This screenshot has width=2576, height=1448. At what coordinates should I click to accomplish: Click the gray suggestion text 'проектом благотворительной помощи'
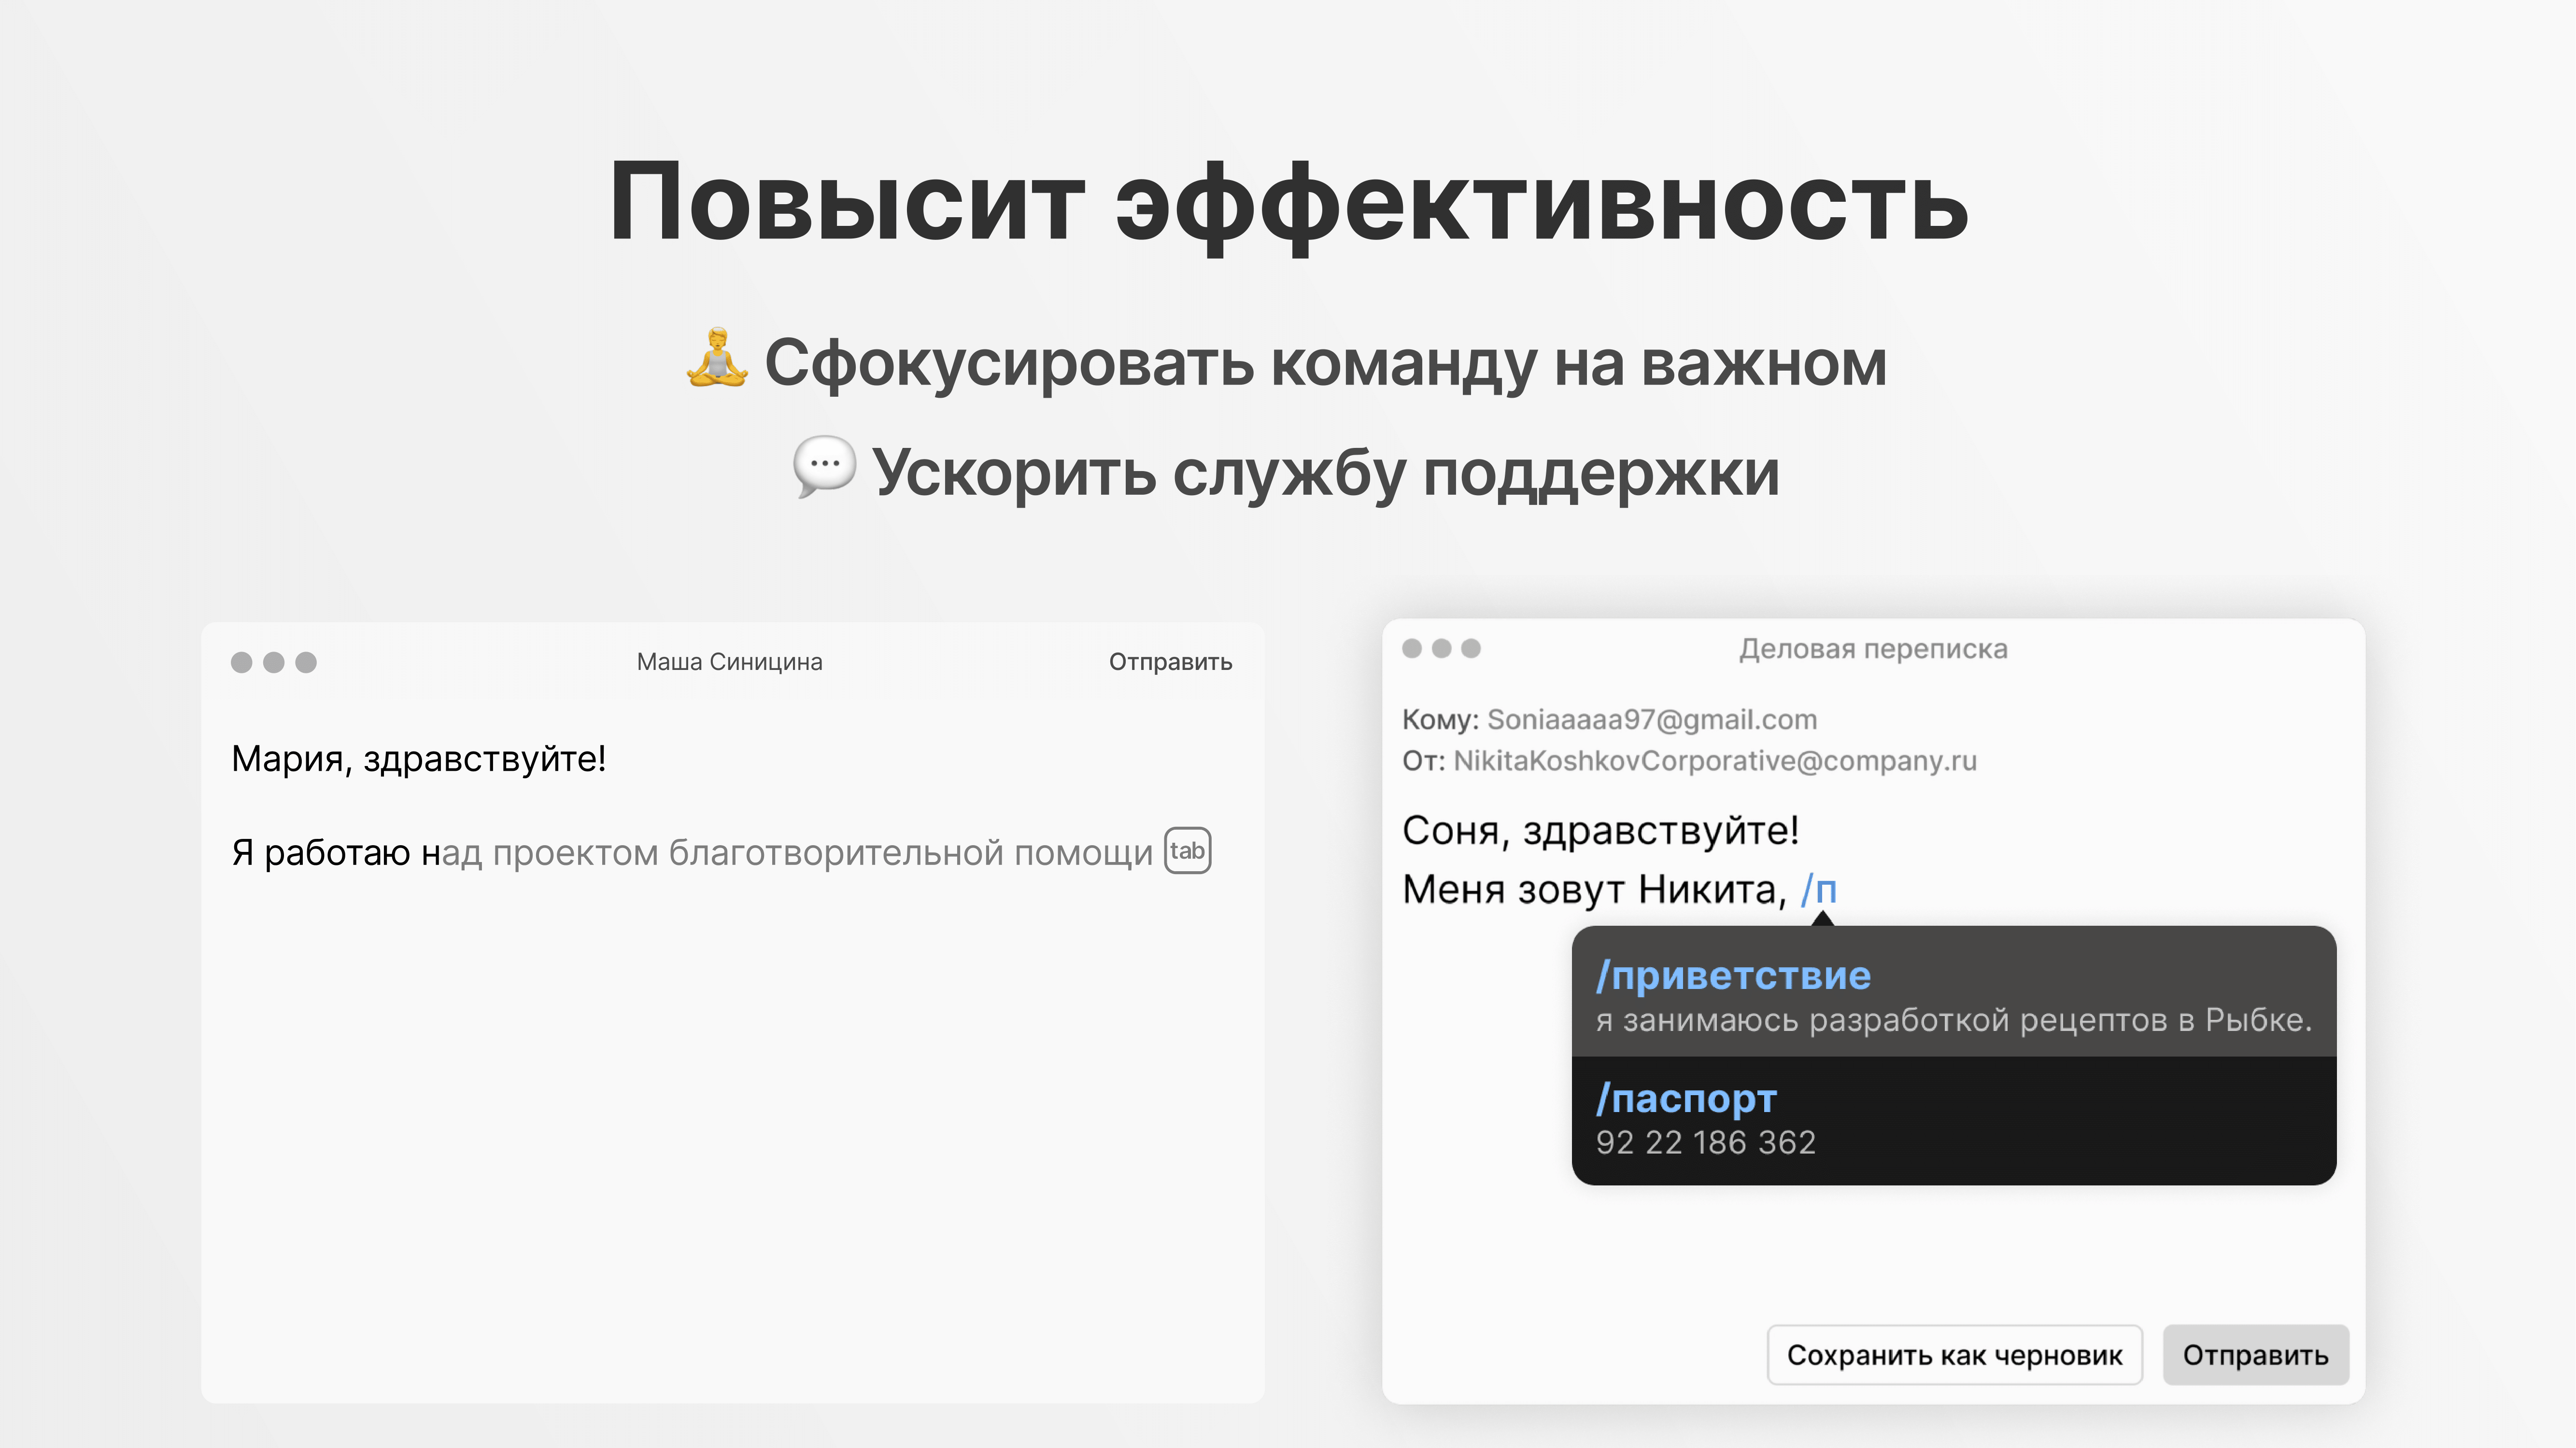coord(822,853)
